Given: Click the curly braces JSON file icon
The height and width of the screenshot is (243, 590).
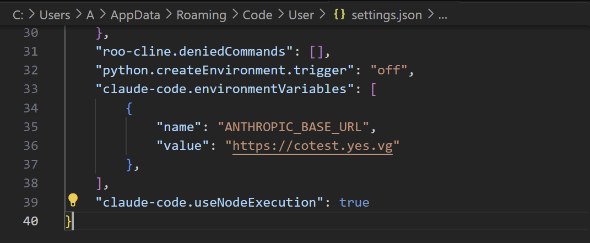Looking at the screenshot, I should pos(340,15).
